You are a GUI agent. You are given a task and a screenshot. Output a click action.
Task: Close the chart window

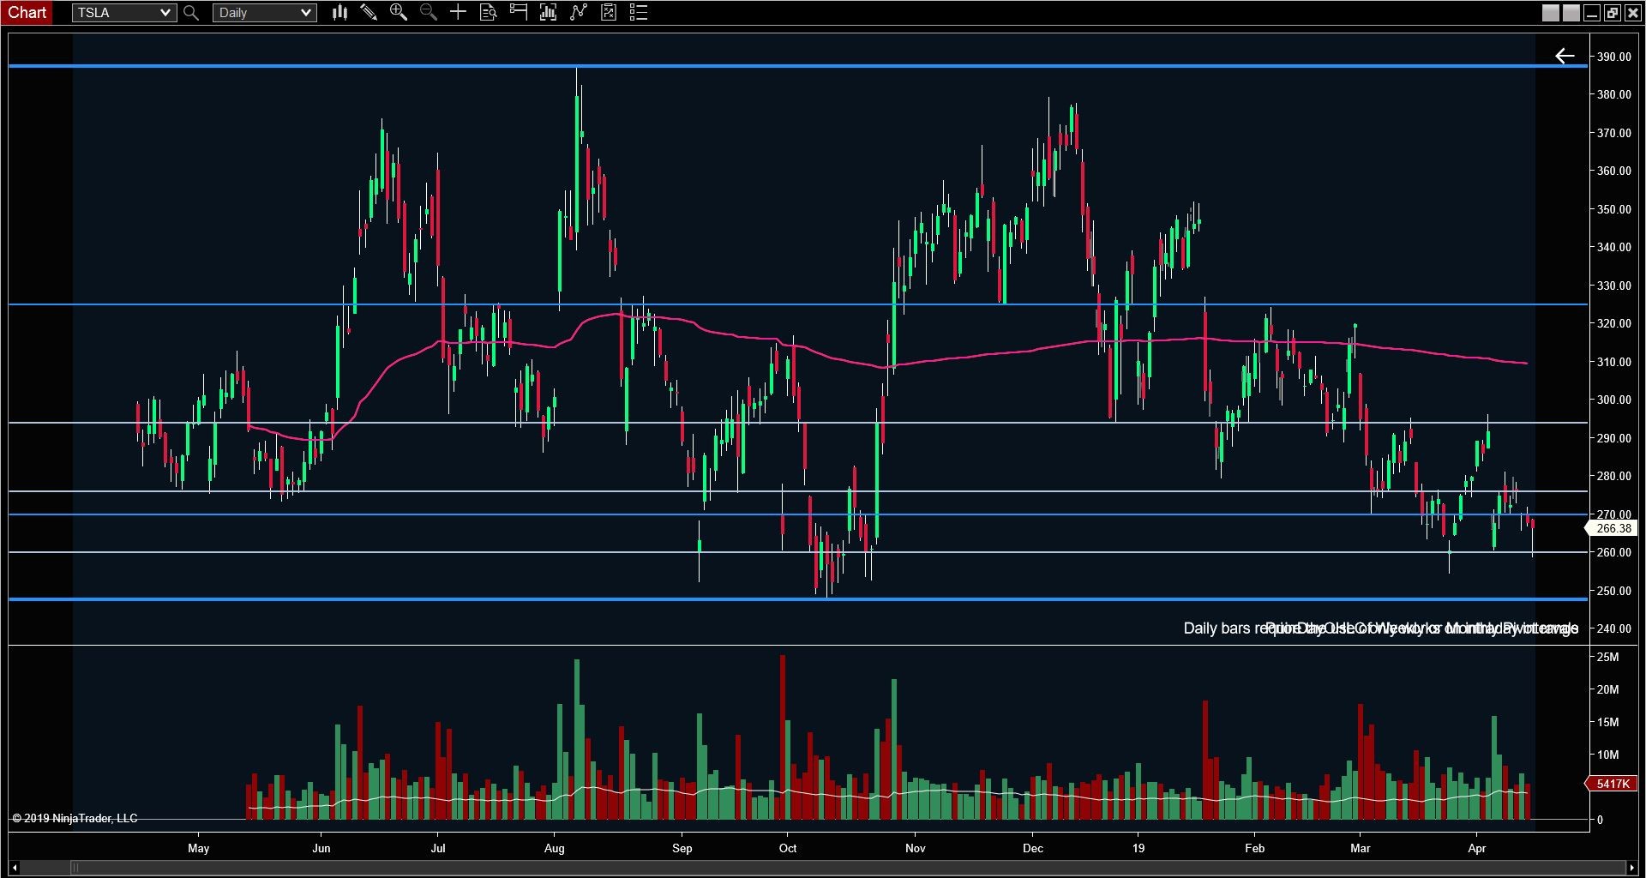pyautogui.click(x=1632, y=13)
